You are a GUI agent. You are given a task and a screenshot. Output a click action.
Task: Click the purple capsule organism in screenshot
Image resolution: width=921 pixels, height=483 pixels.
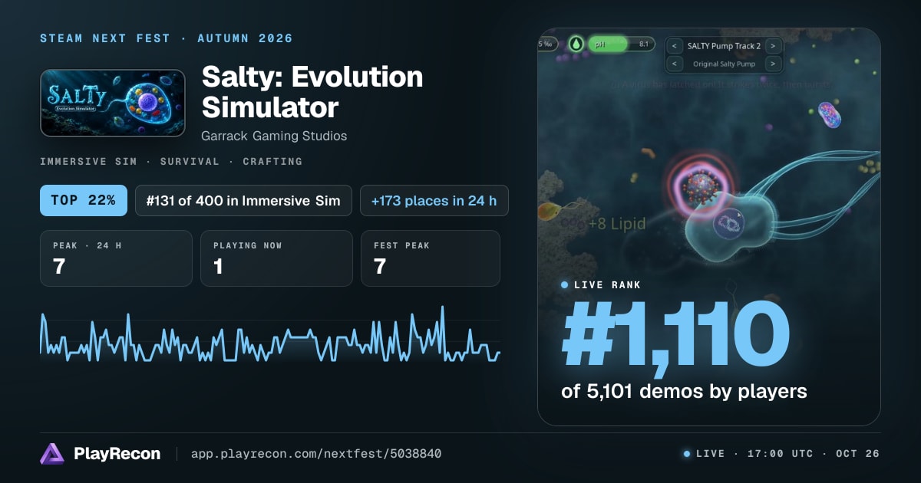[x=829, y=115]
